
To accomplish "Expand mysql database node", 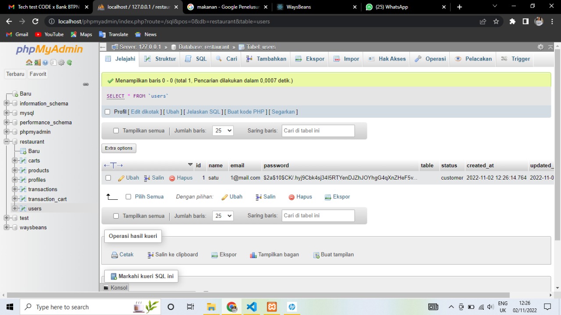I will (x=7, y=113).
